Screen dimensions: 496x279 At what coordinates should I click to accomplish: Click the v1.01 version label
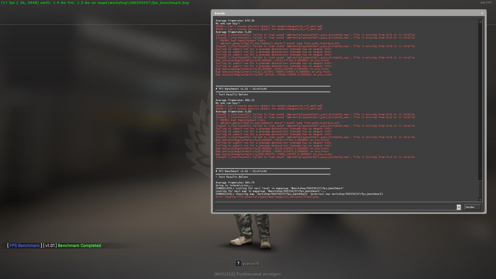50,246
